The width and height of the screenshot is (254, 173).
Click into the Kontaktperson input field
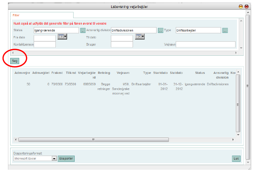(x=45, y=45)
